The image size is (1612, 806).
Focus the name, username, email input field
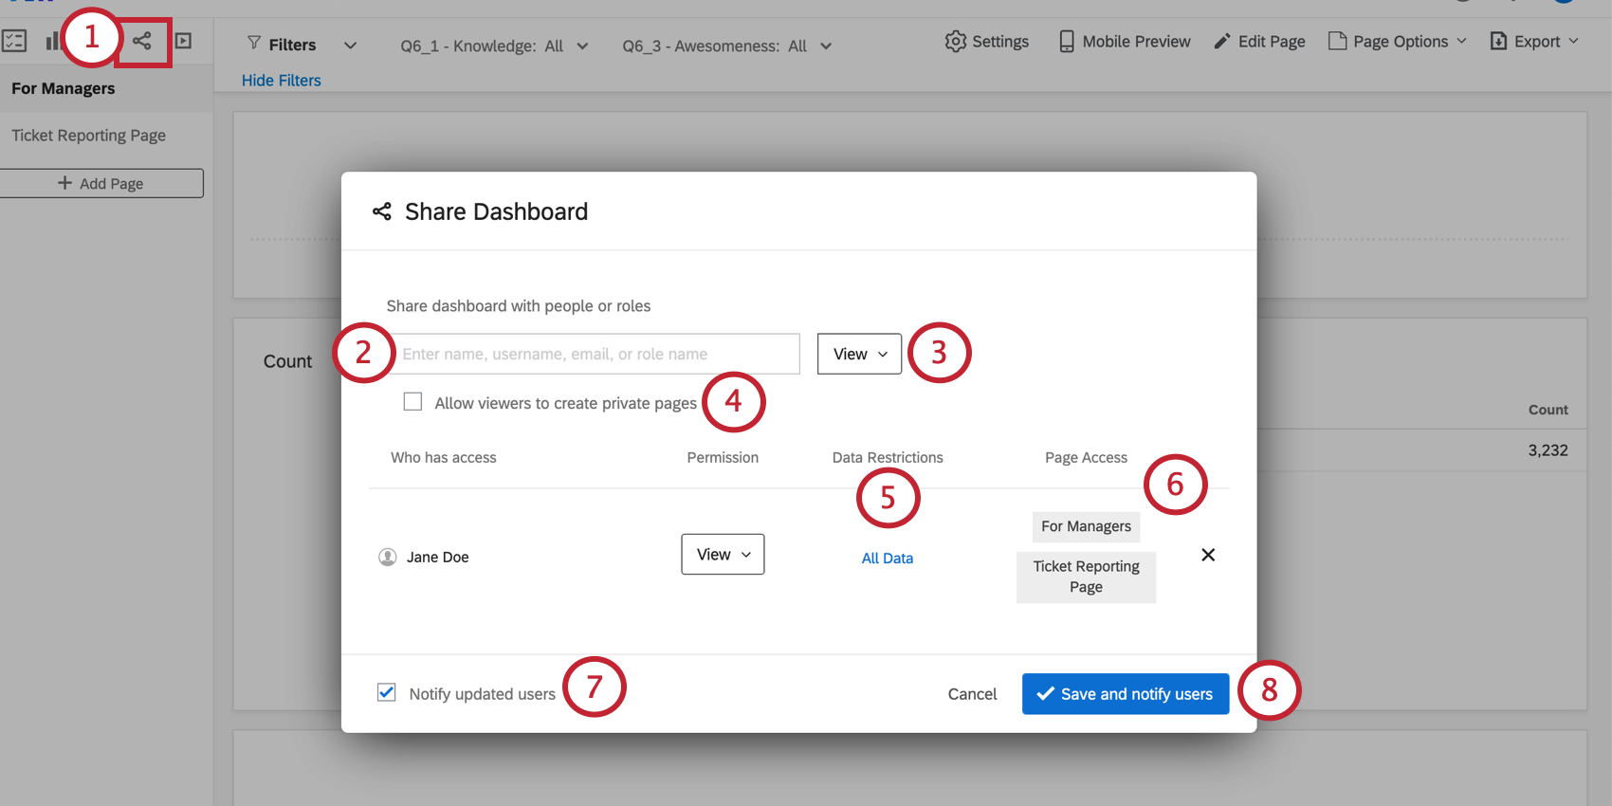[x=597, y=354]
